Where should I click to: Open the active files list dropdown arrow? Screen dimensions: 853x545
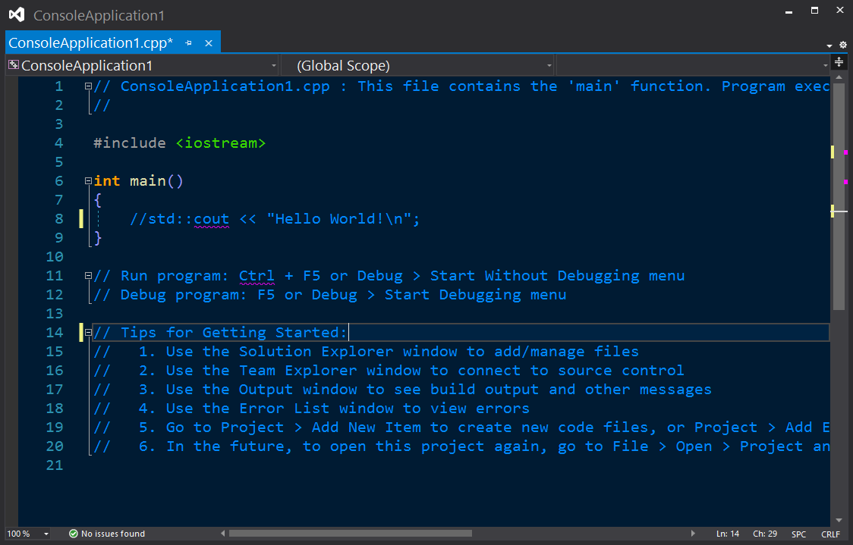(x=828, y=45)
